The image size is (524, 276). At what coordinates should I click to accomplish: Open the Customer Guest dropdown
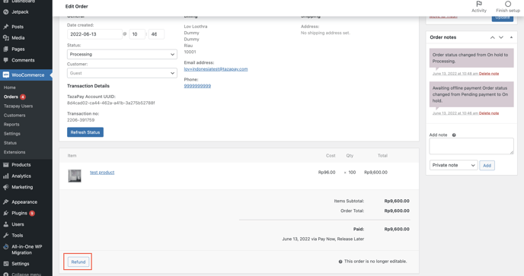pos(122,73)
